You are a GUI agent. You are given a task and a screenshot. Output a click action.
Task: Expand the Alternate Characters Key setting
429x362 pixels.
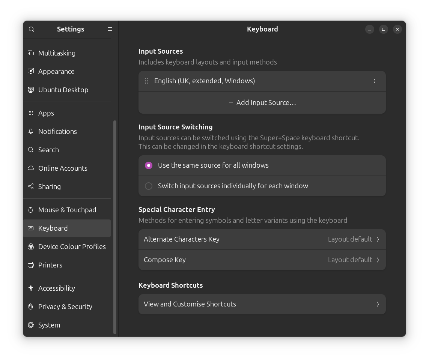click(262, 239)
